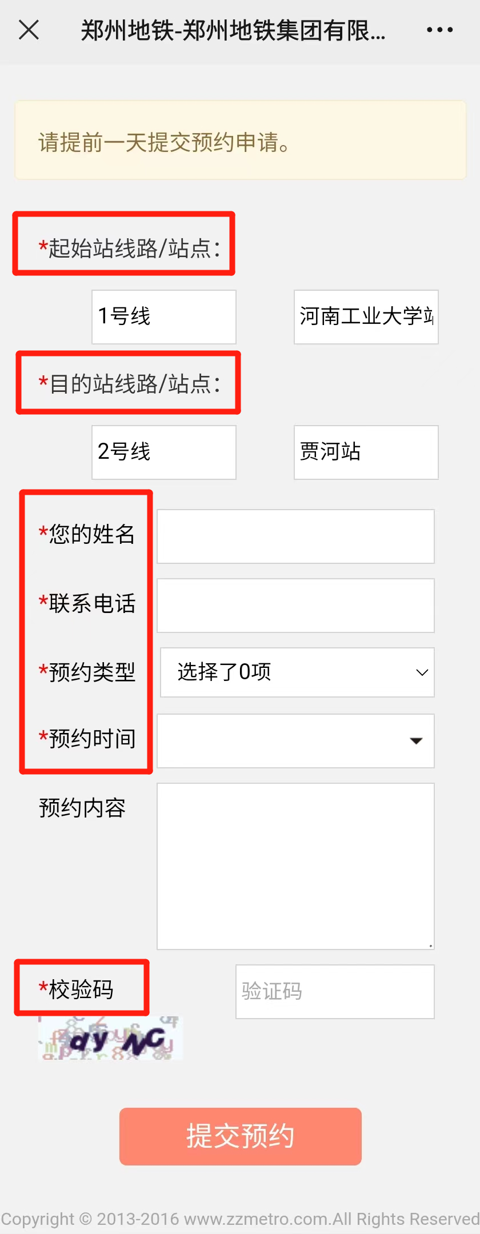Open the destination line dropdown showing 2号线

click(x=164, y=452)
